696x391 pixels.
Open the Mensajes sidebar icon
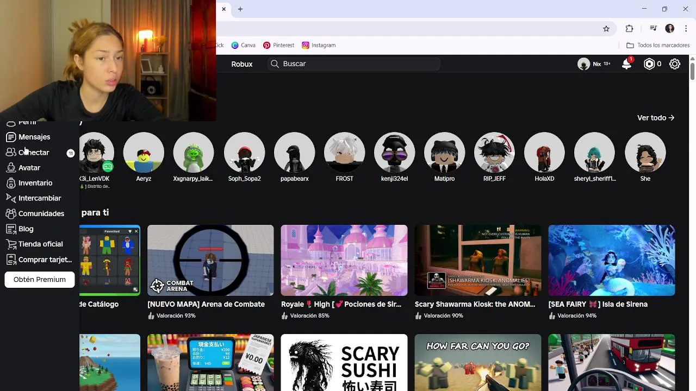coord(10,137)
